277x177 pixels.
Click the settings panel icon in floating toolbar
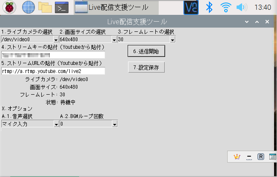[273, 157]
